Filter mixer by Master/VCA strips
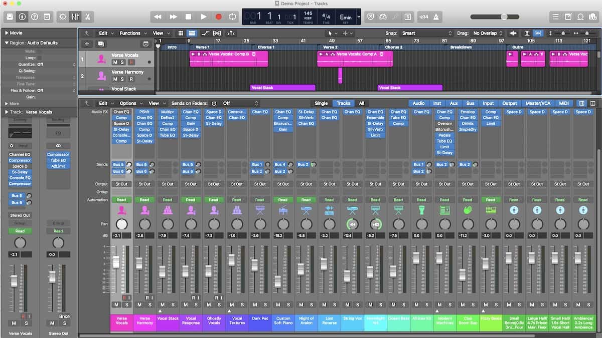Screen dimensions: 602x338 pos(538,103)
